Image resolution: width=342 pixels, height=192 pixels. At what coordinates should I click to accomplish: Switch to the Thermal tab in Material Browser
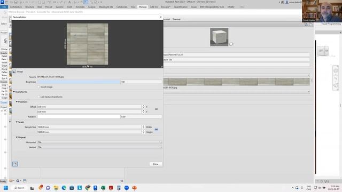[x=176, y=19]
